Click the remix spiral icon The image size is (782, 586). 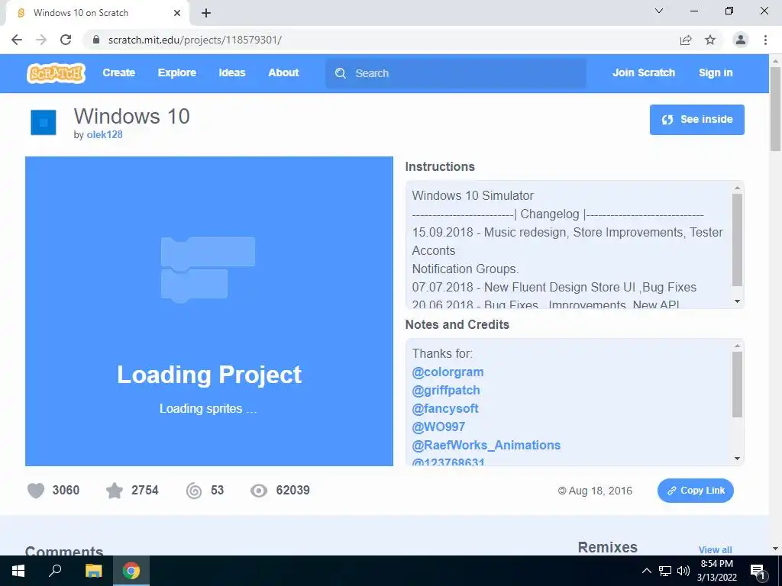tap(194, 491)
